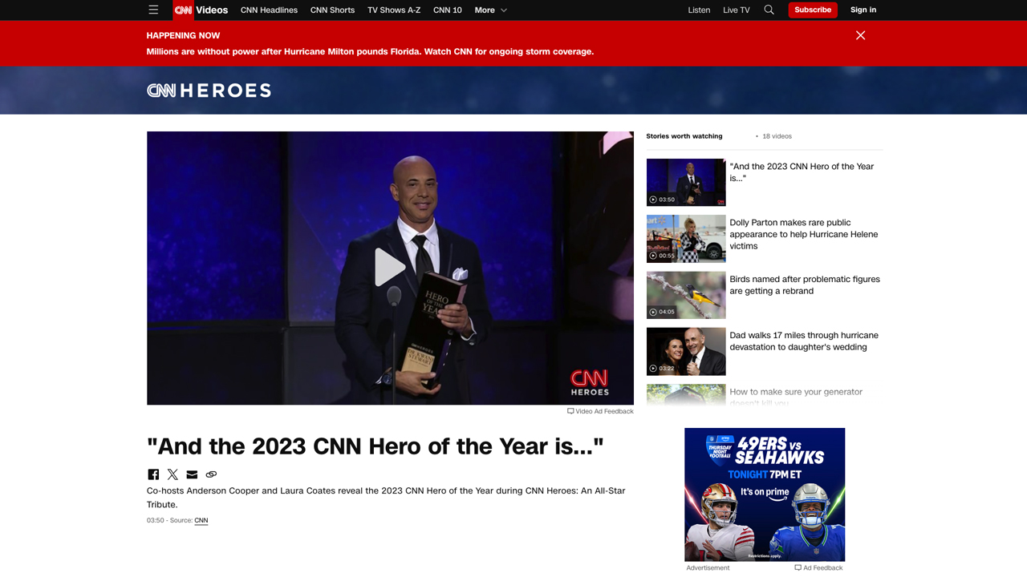Click the Videos section label
This screenshot has height=577, width=1027.
pyautogui.click(x=212, y=10)
